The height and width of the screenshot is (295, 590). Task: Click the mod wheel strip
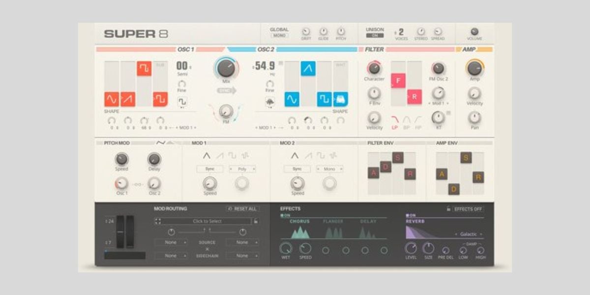(130, 232)
